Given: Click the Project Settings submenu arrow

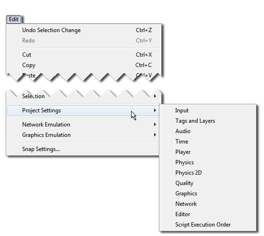Looking at the screenshot, I should pyautogui.click(x=155, y=110).
